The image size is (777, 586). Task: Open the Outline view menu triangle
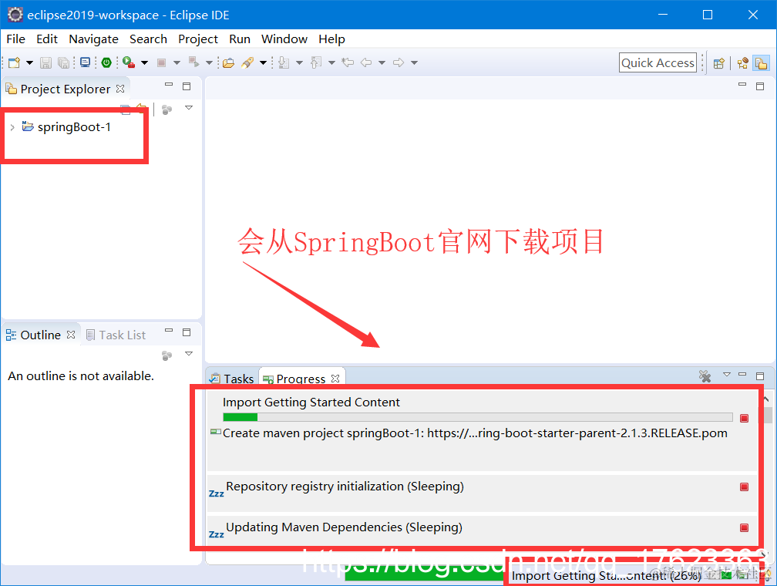point(189,353)
